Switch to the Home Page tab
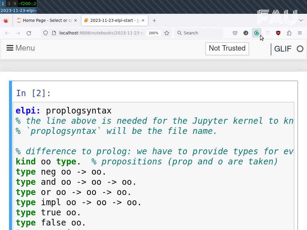Screen dimensions: 307x230 tap(44, 20)
